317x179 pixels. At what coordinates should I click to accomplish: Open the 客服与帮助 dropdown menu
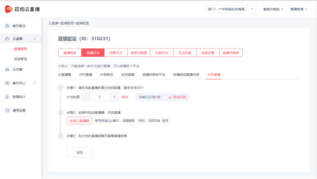pyautogui.click(x=273, y=9)
